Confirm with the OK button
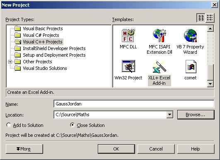This screenshot has width=220, height=160. 116,149
